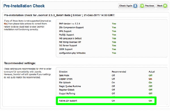Screen dimensions: 170x111
Task: Click the Yes status for Zlib Compression Support
Action: tap(114, 27)
